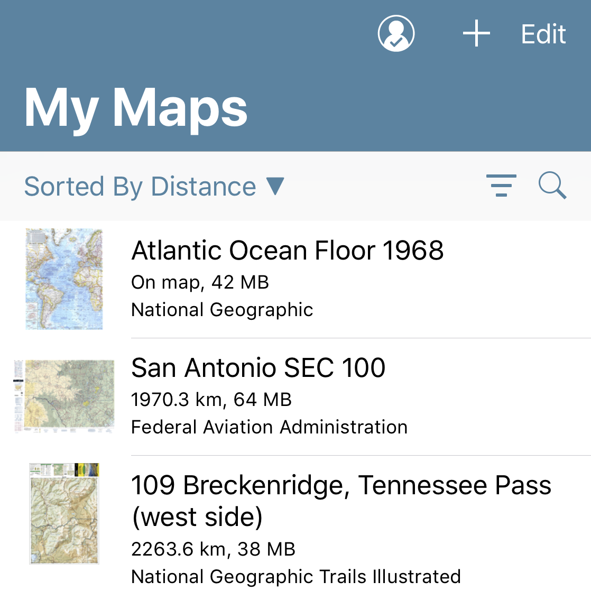Click the San Antonio sectional chart preview image
591x591 pixels.
[64, 396]
